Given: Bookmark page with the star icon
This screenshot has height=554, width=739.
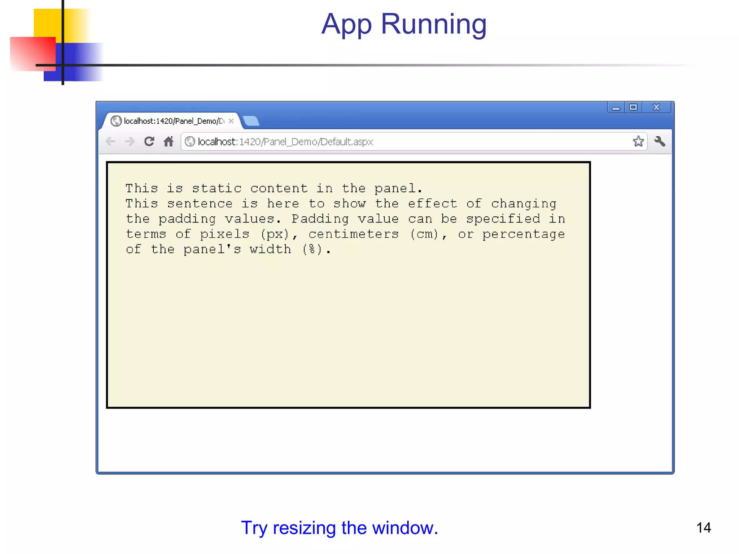Looking at the screenshot, I should pos(638,141).
